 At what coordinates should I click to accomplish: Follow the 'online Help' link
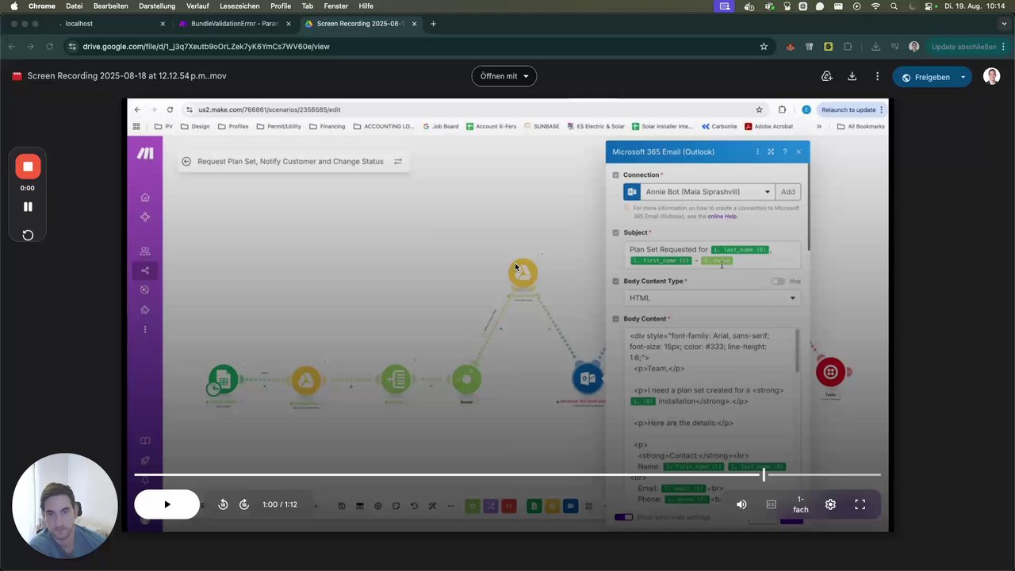coord(722,217)
